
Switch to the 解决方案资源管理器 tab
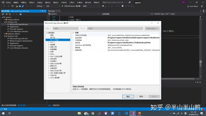tap(9, 105)
